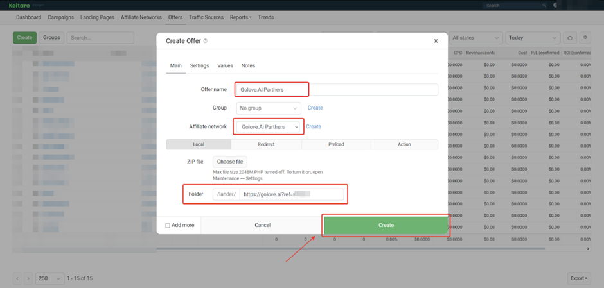The image size is (604, 288).
Task: Click the '1 - 15 of 15' pagination text
Action: coord(80,278)
